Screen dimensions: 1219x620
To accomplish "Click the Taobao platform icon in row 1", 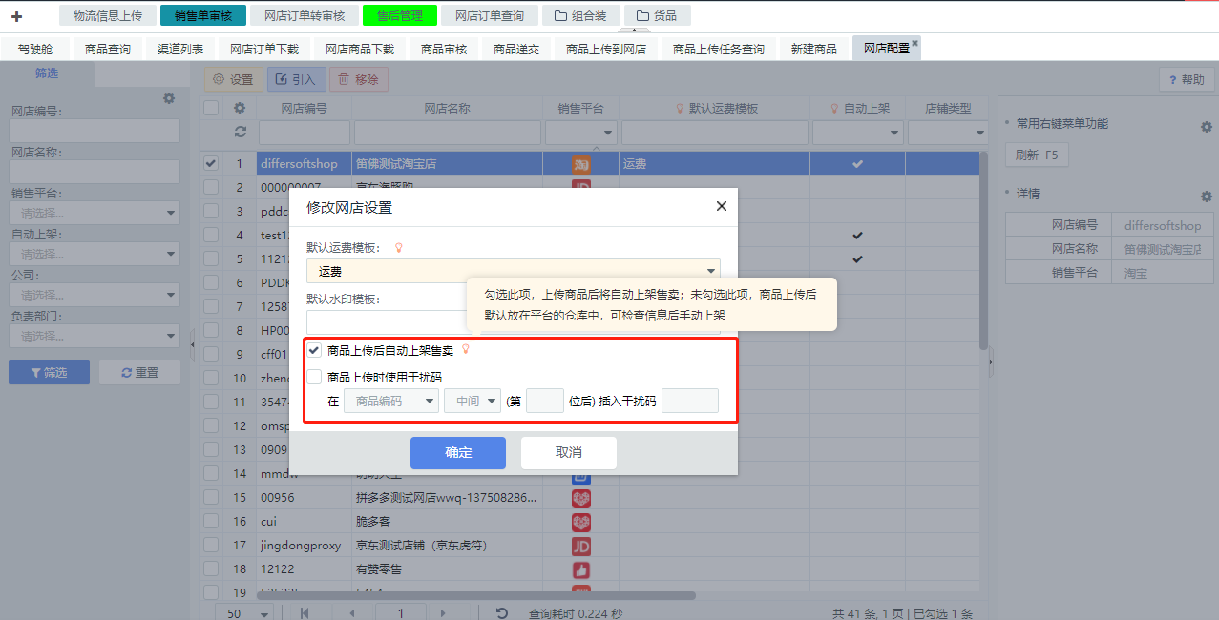I will pos(580,164).
